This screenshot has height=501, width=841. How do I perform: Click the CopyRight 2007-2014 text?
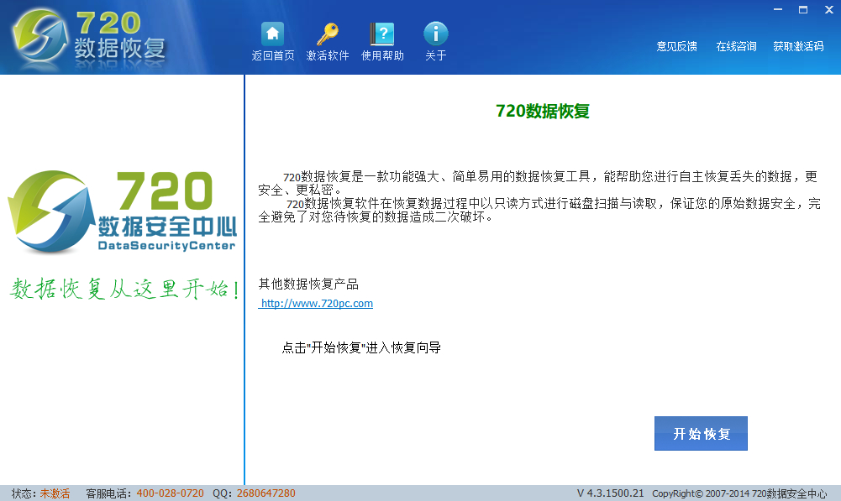(739, 493)
